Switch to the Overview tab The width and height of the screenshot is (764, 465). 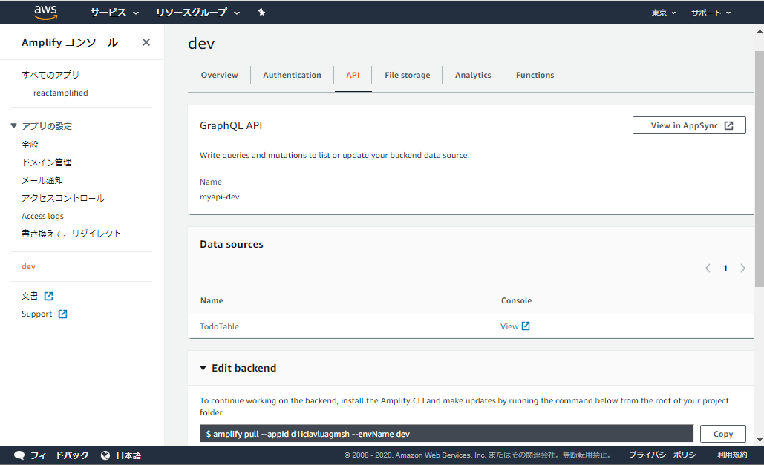[x=219, y=75]
